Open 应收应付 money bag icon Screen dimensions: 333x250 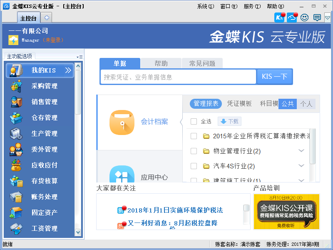tap(16, 165)
